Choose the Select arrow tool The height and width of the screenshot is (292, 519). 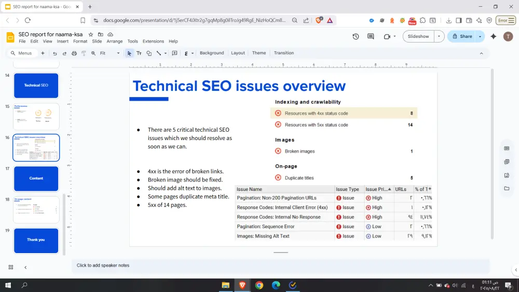pos(129,53)
